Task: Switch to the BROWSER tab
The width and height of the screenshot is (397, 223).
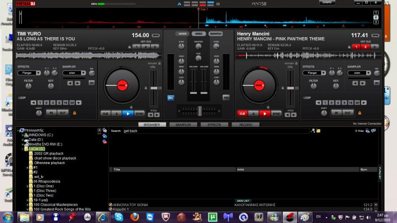Action: click(152, 125)
